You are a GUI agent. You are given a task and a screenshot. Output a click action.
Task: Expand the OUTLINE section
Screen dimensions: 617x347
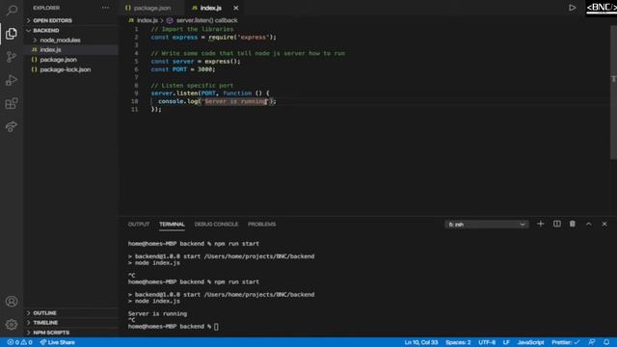click(44, 313)
